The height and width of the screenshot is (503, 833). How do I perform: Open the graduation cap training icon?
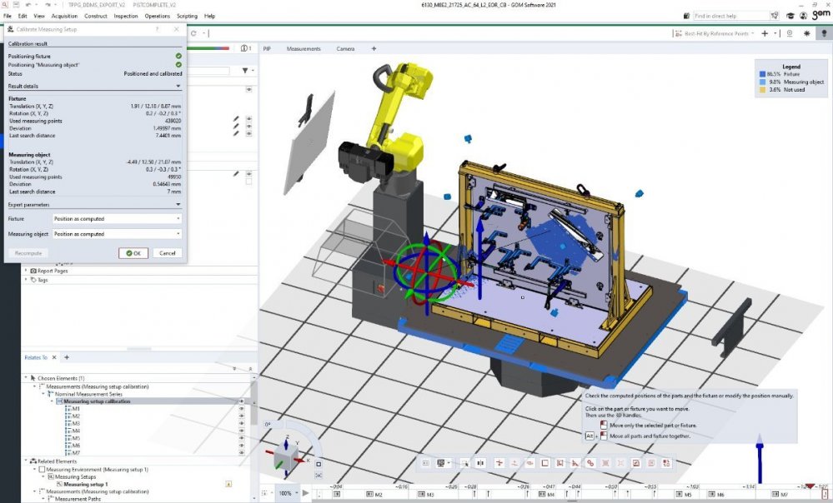tap(790, 16)
